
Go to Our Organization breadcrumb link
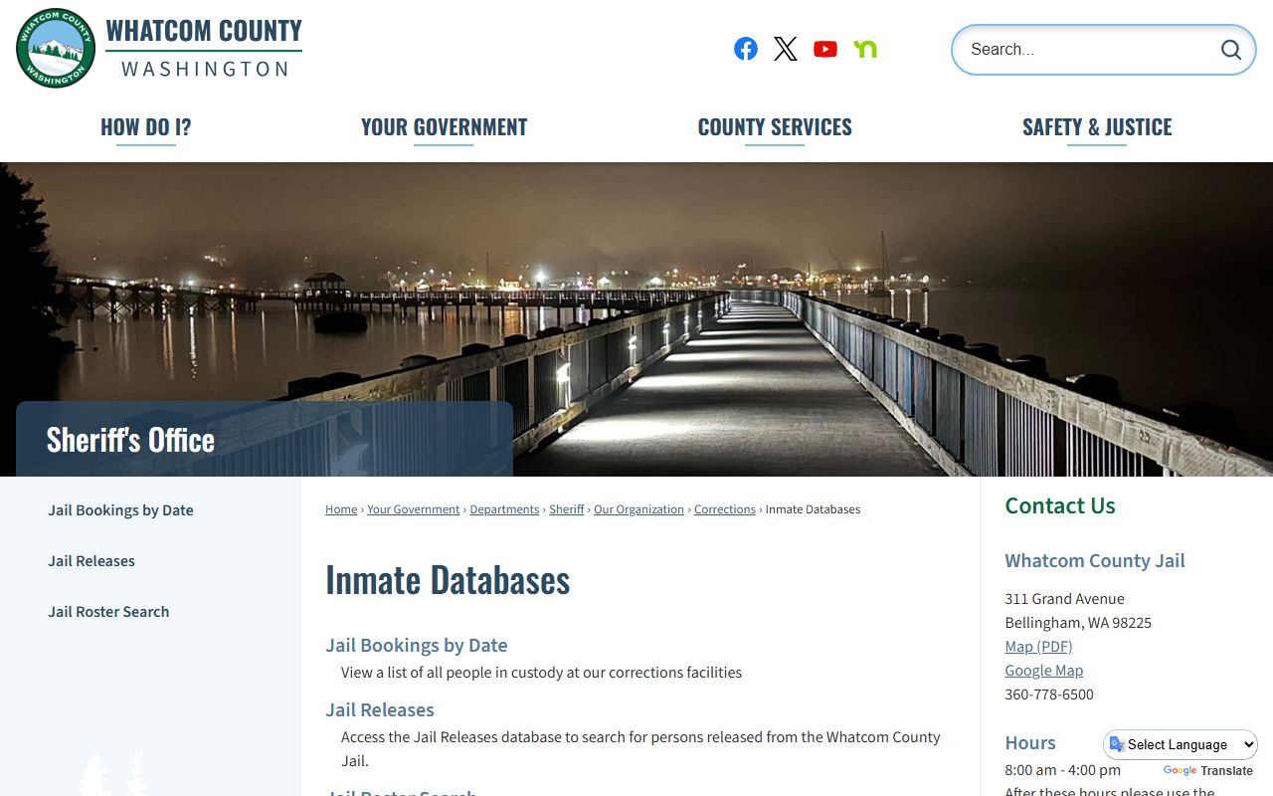tap(638, 509)
